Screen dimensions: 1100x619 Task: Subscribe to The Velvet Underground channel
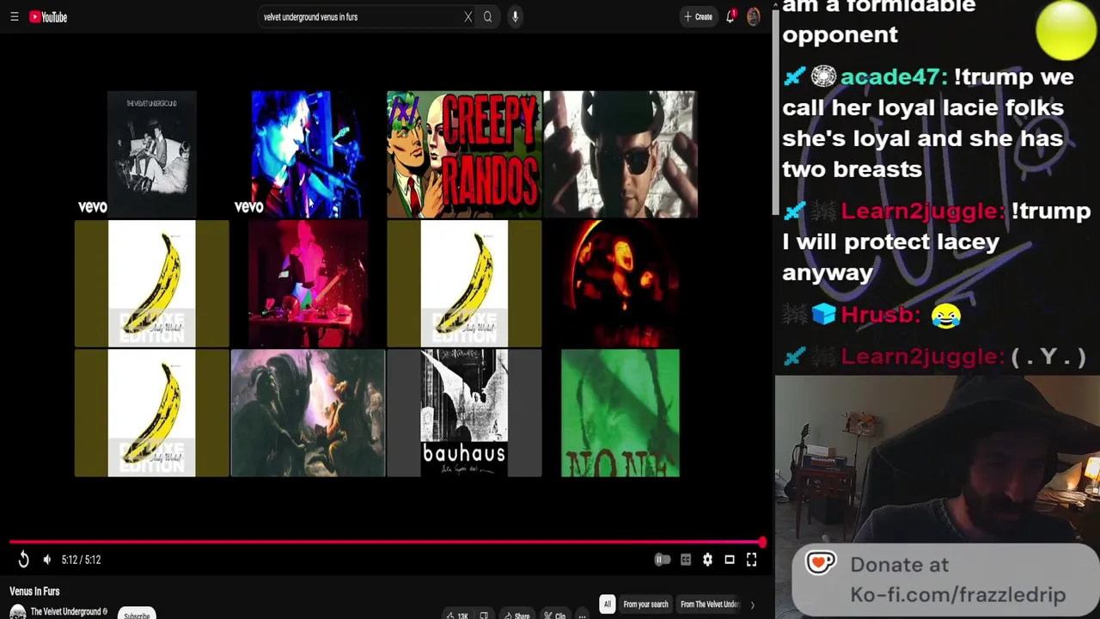pyautogui.click(x=137, y=614)
